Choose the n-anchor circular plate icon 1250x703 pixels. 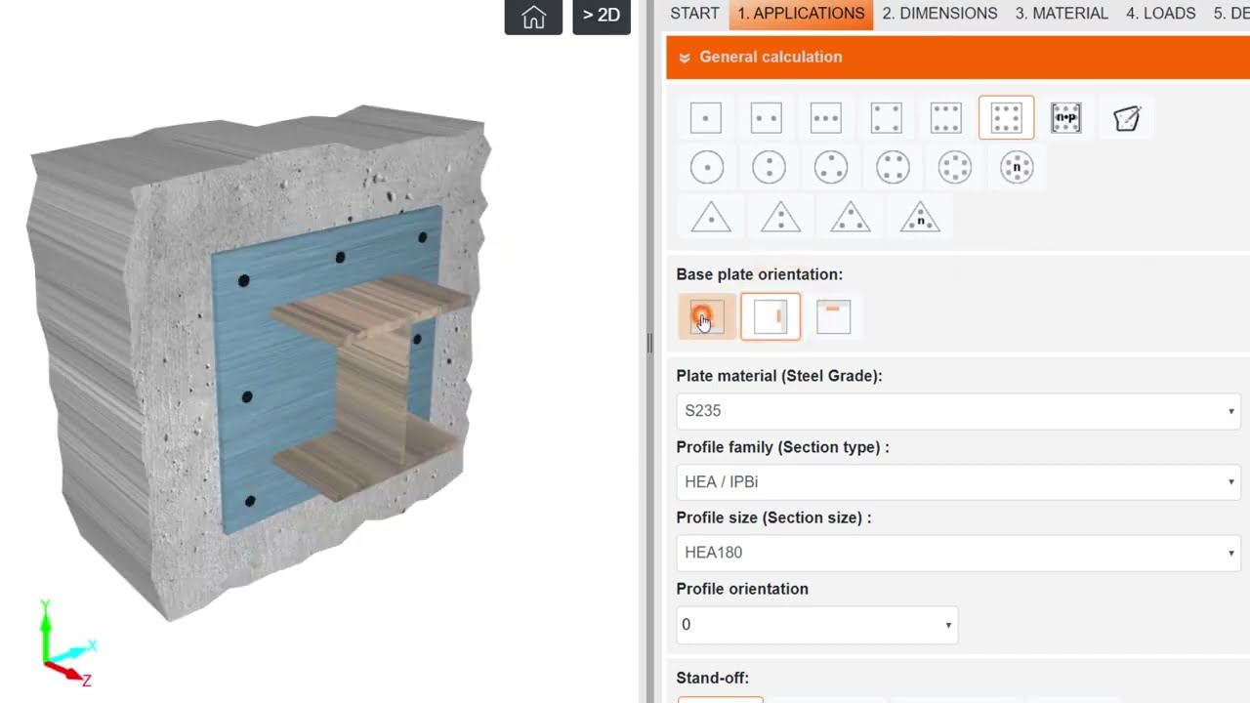(1017, 167)
